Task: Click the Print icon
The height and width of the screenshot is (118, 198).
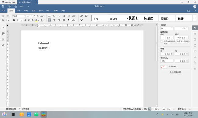Action: (9, 6)
